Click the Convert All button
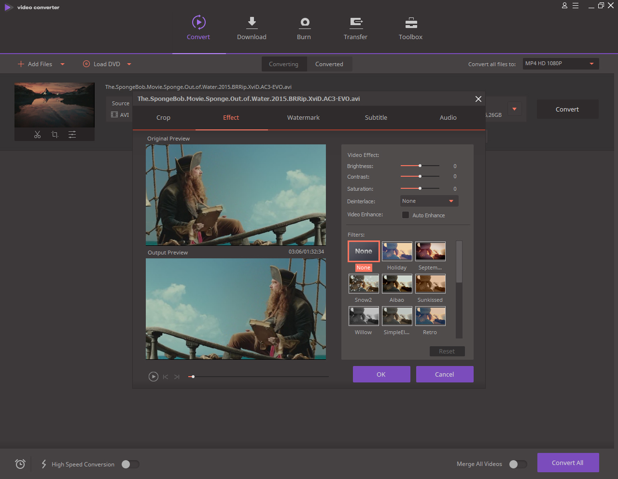618x479 pixels. tap(568, 463)
